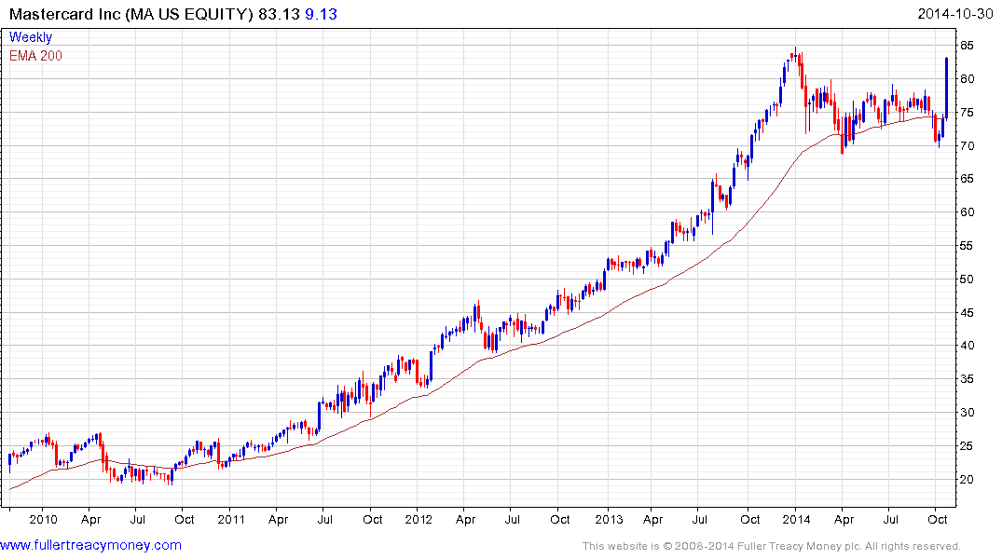Screen dimensions: 1002x559
Task: Click the date 2014-10-30 label
Action: coord(954,13)
